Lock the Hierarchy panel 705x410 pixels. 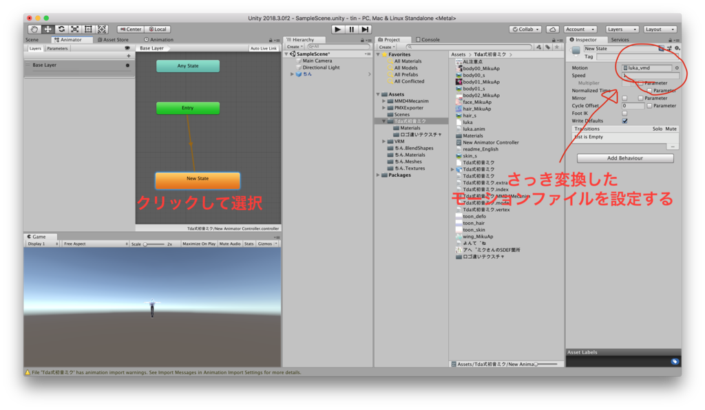tap(362, 40)
